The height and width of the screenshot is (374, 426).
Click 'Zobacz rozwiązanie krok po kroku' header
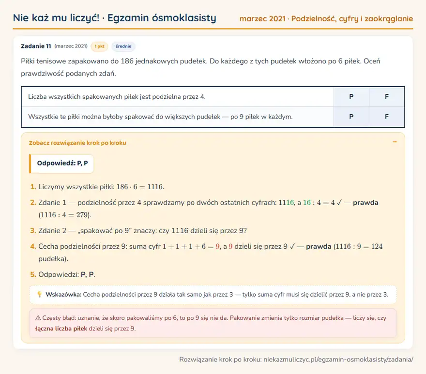[x=77, y=143]
